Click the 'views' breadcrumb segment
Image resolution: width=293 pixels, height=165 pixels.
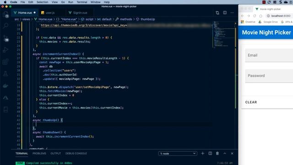pos(26,19)
